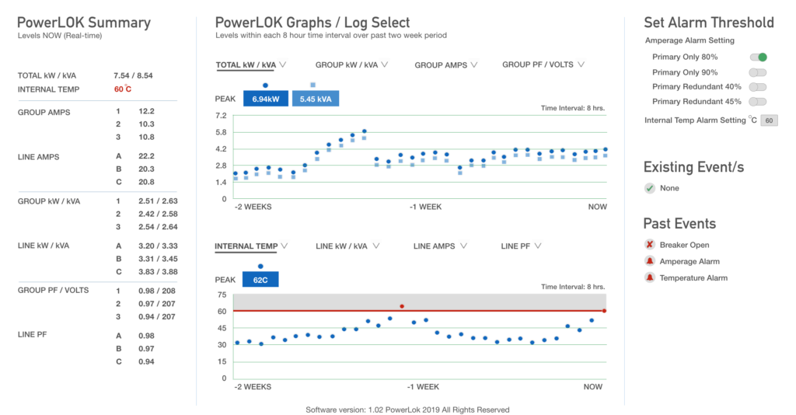This screenshot has height=415, width=796.
Task: Click the Group 2 value 2.42 / 2.58
Action: point(158,214)
